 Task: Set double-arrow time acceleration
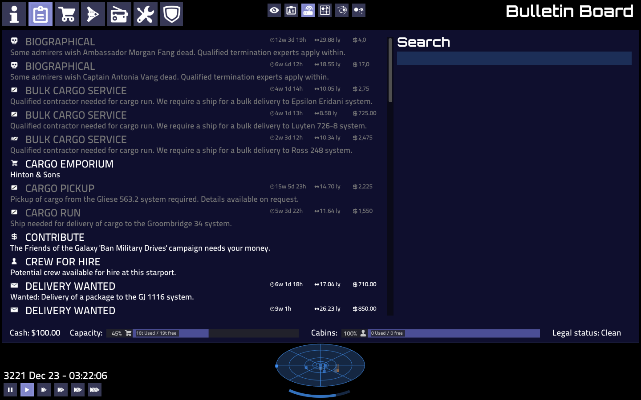[44, 390]
